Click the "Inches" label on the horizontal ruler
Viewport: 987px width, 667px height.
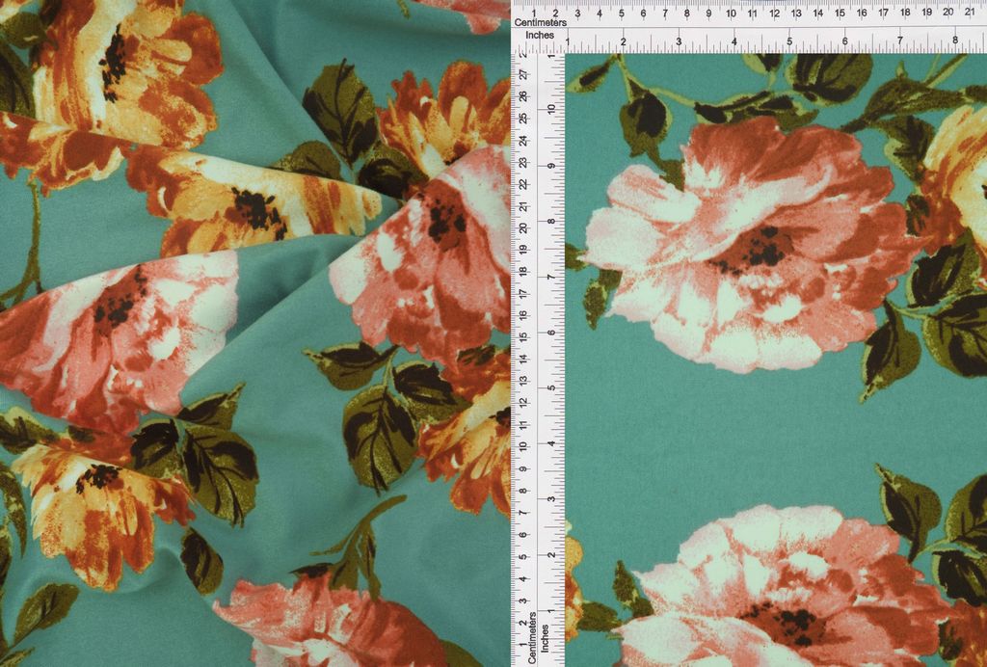pyautogui.click(x=540, y=36)
